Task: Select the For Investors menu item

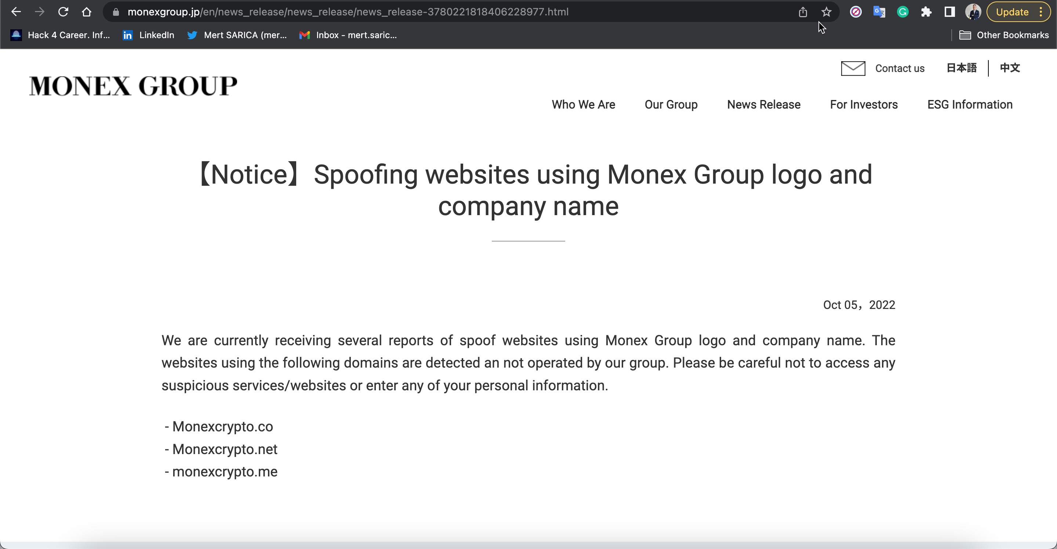Action: point(863,105)
